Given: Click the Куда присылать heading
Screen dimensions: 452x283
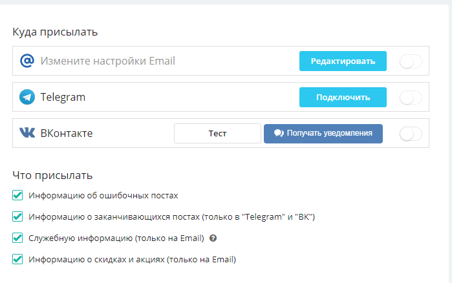Looking at the screenshot, I should click(55, 32).
